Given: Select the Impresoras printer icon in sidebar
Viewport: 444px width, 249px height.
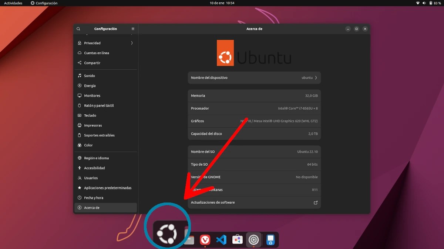Looking at the screenshot, I should click(79, 125).
